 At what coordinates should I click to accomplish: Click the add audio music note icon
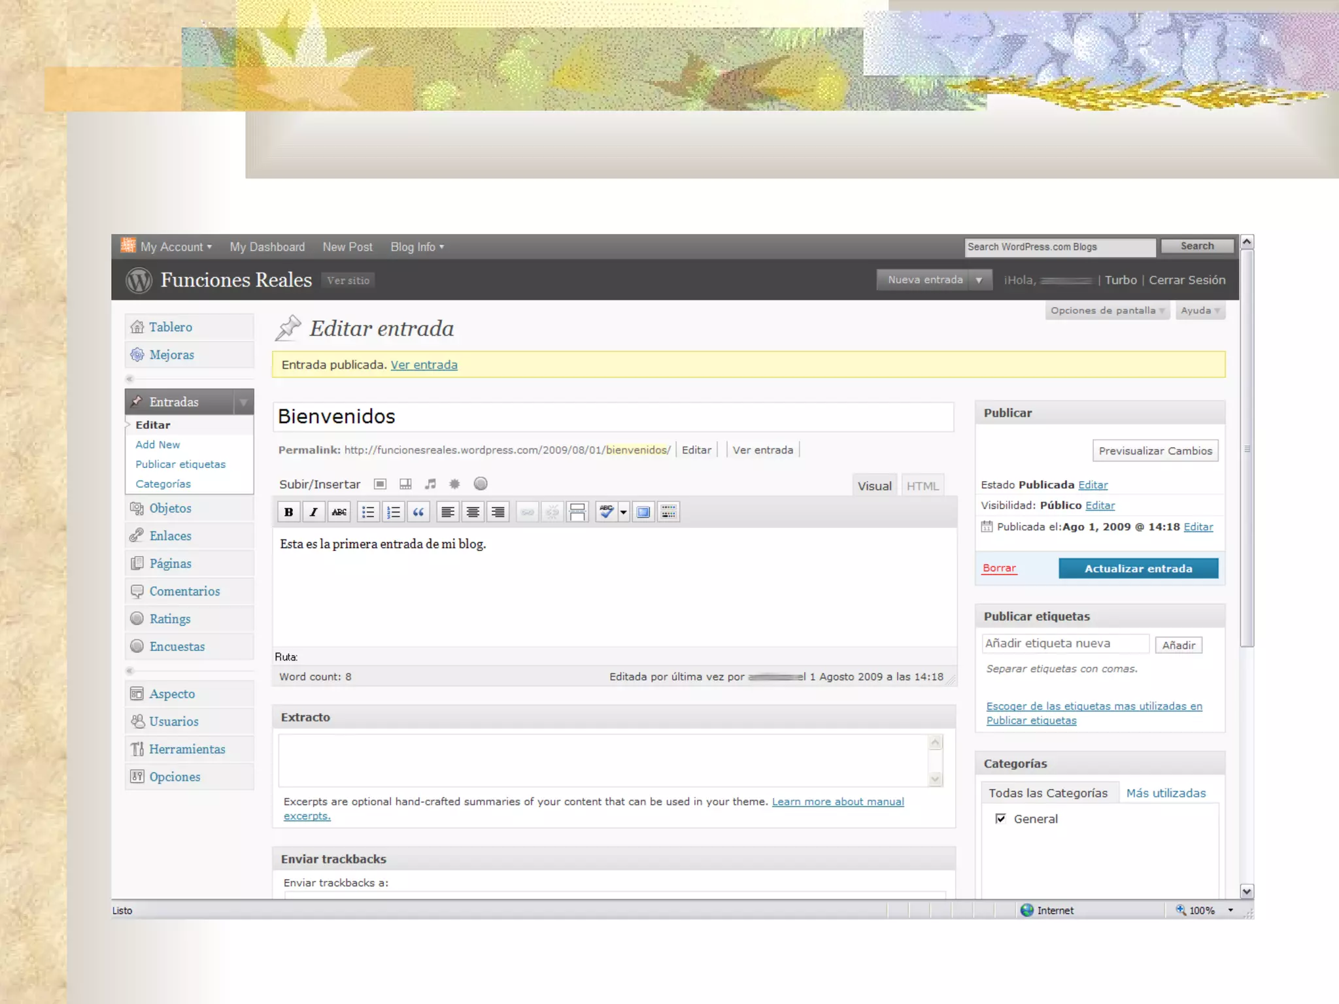430,484
